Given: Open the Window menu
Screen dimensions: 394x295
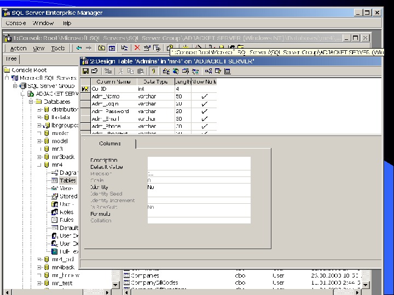Looking at the screenshot, I should click(43, 23).
